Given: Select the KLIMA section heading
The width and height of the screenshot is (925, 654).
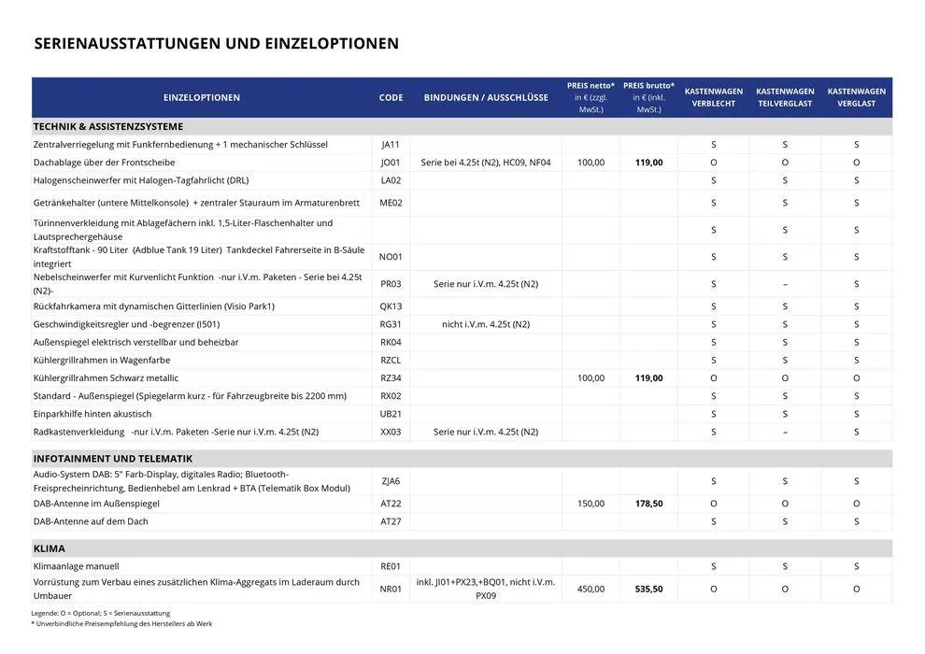Looking at the screenshot, I should click(x=50, y=548).
